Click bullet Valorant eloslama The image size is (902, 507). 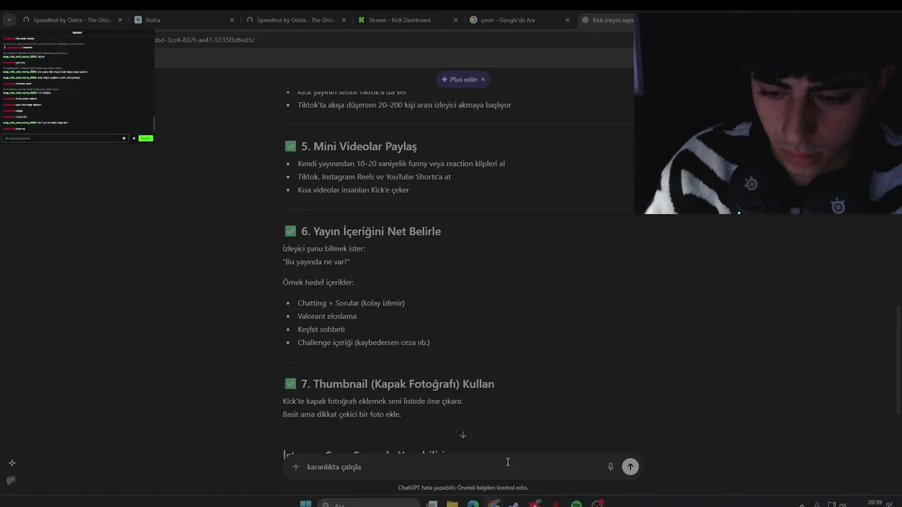[327, 316]
